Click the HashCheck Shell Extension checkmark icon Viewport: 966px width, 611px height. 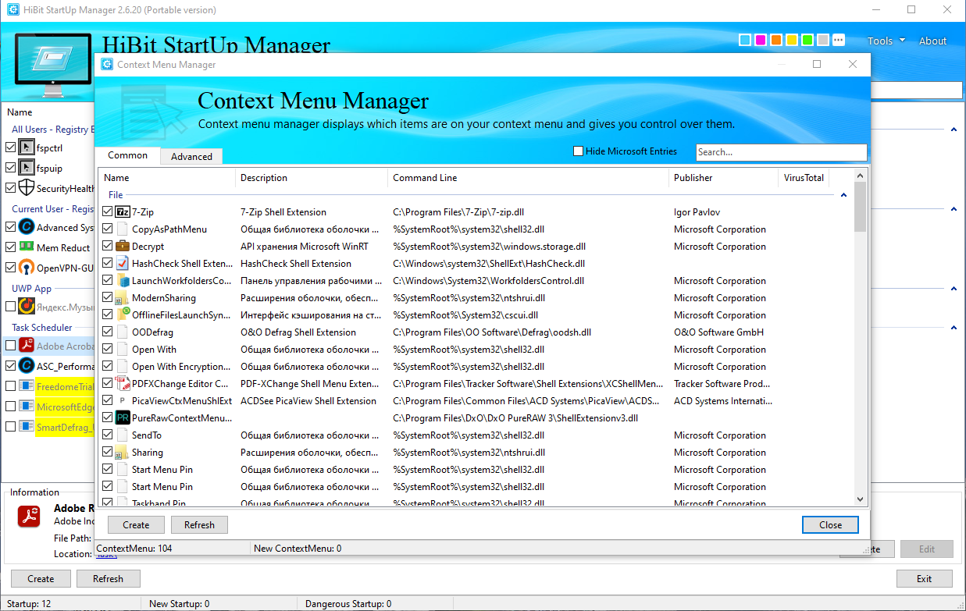point(123,264)
